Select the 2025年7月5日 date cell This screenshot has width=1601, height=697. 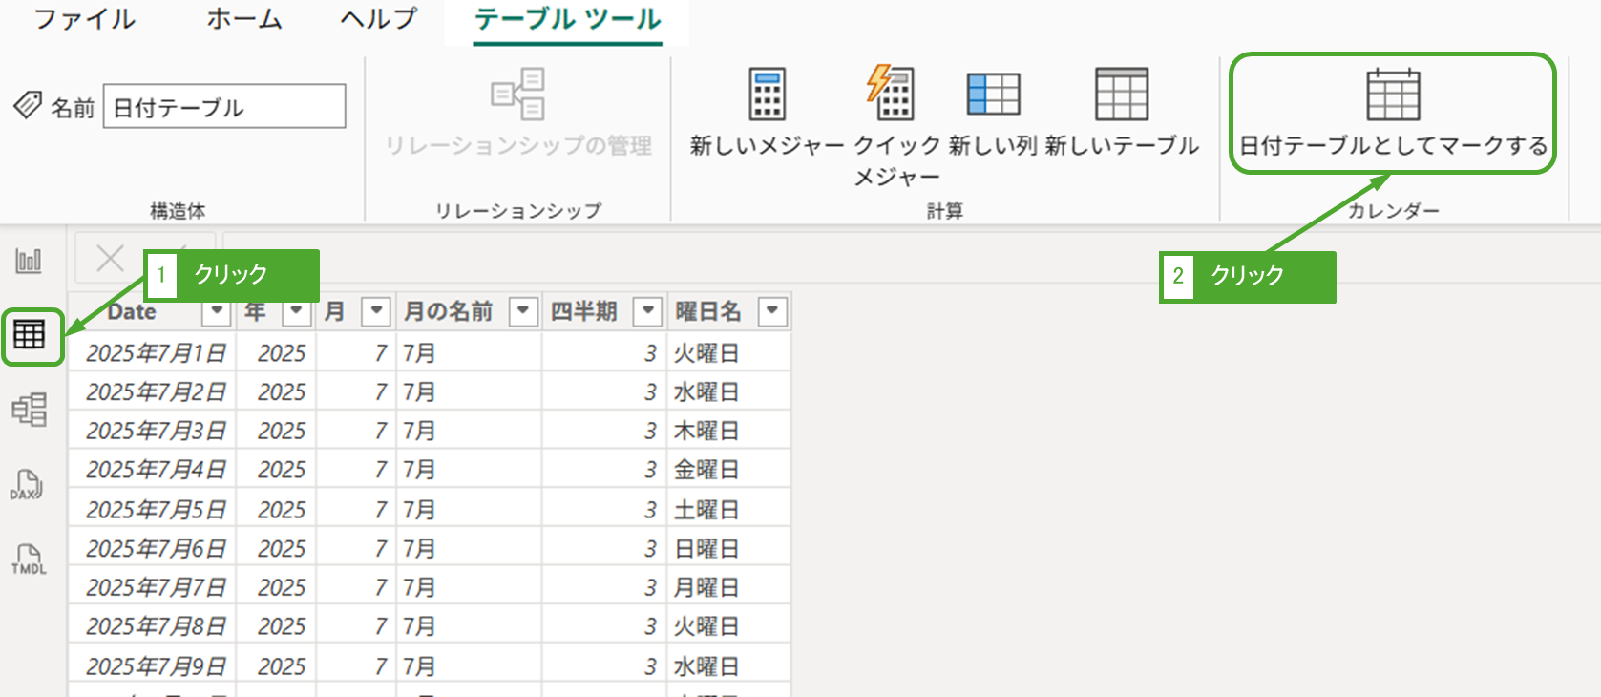click(x=156, y=510)
